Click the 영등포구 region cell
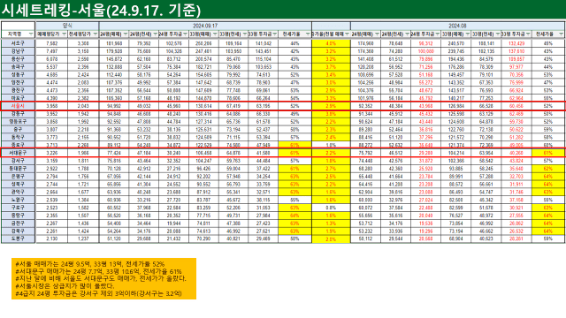The image size is (566, 318). [18, 122]
